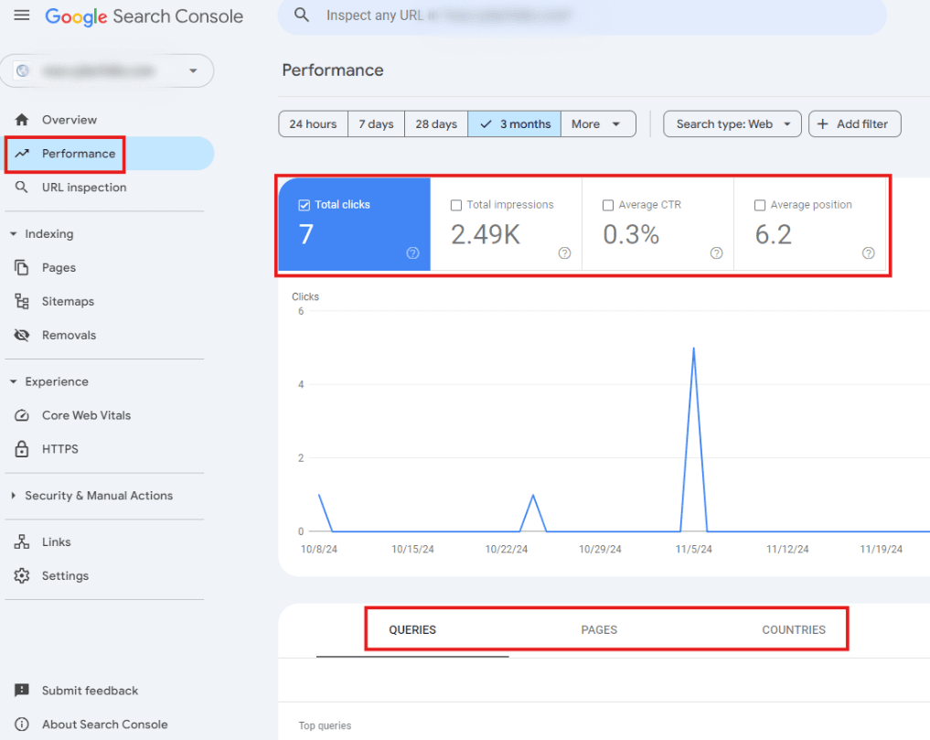Click help icon on Average position card
Viewport: 930px width, 740px height.
point(869,253)
